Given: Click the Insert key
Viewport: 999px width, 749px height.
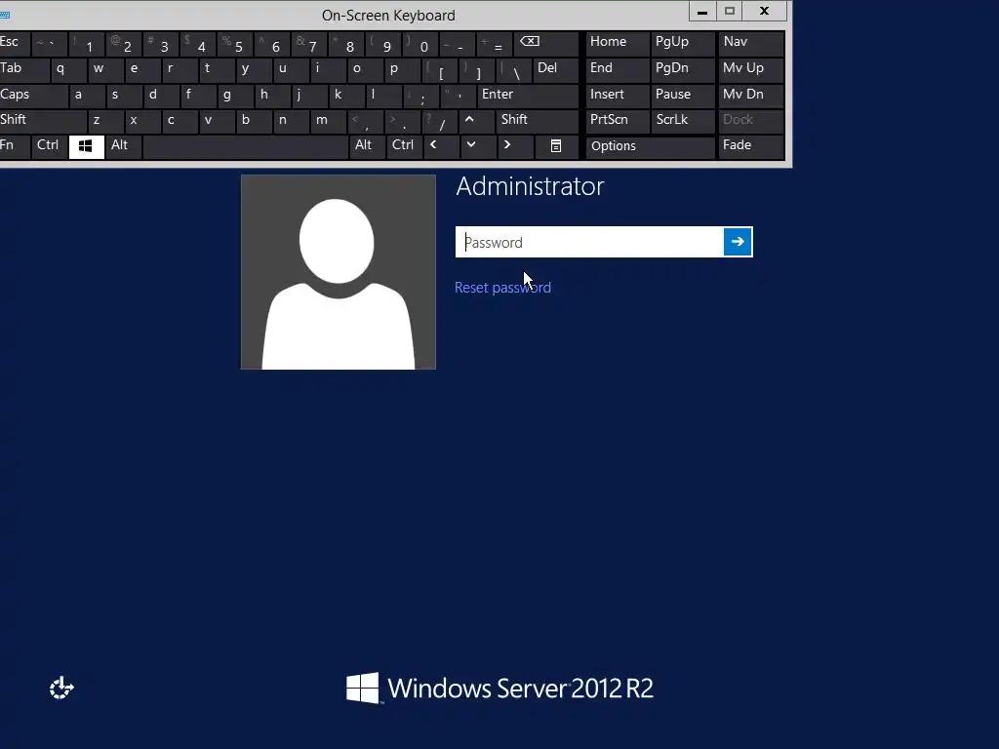Looking at the screenshot, I should click(x=617, y=96).
